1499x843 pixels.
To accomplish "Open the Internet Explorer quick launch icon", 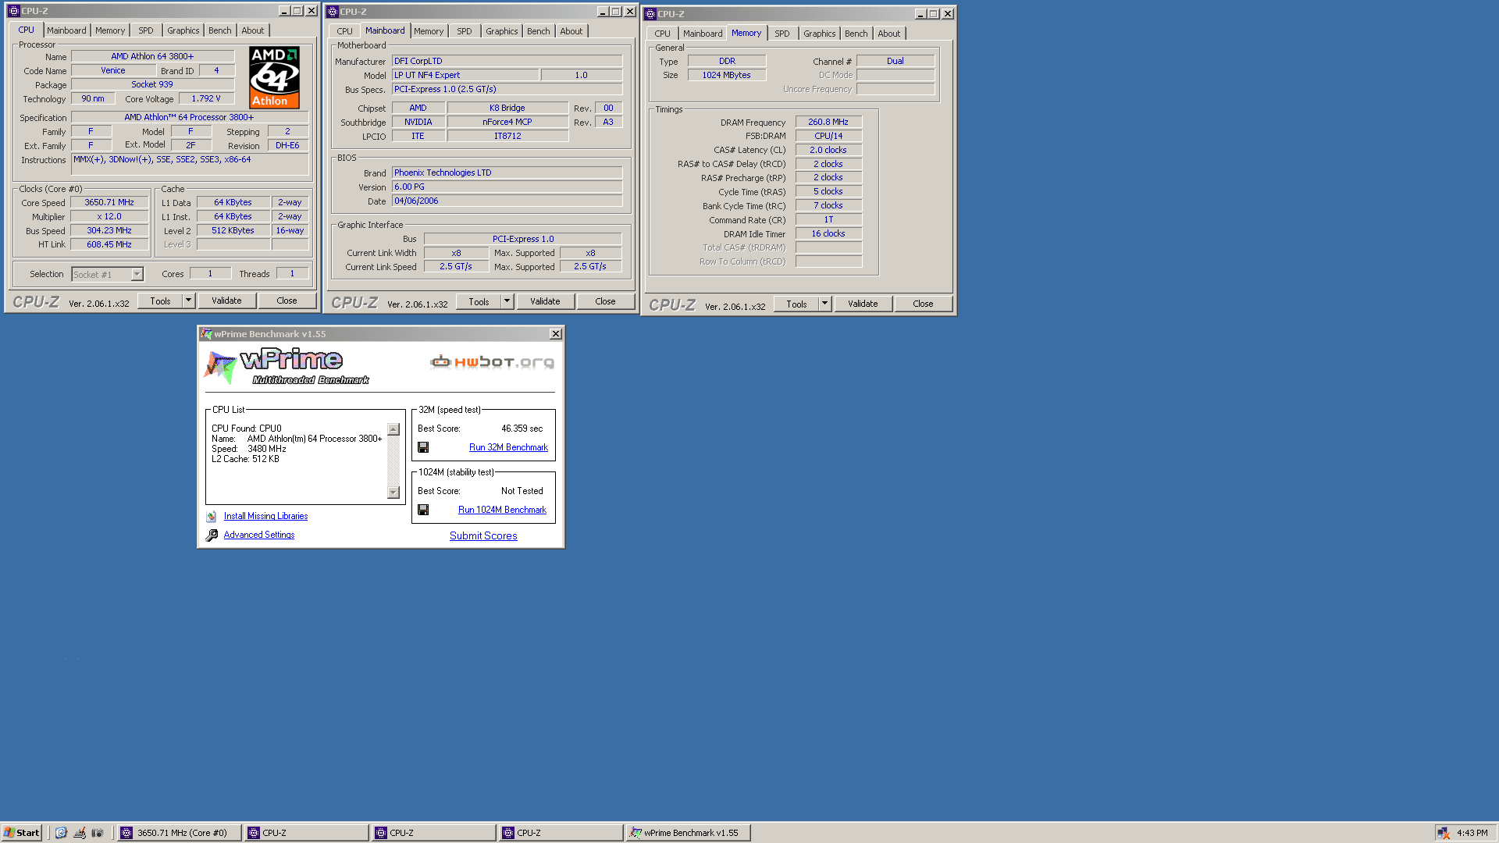I will [61, 833].
